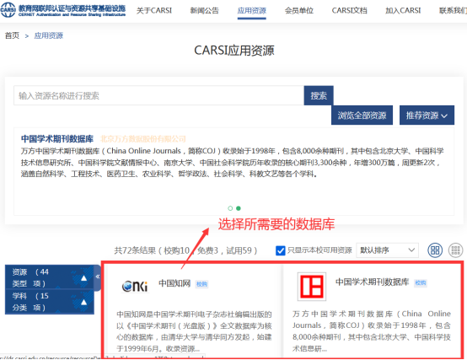Open the 会员单位 menu item

[x=299, y=10]
